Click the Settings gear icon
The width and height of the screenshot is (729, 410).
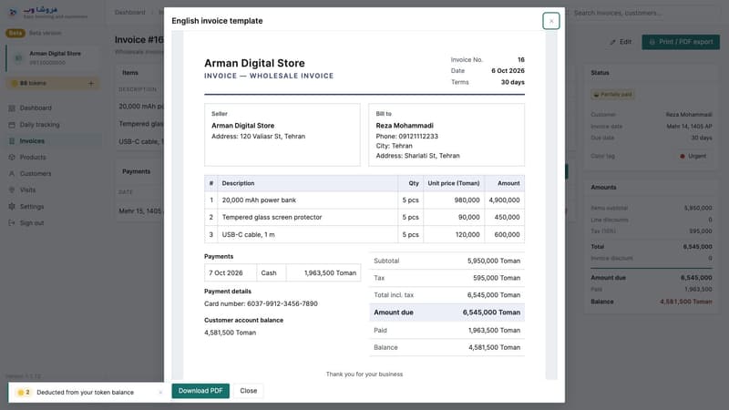coord(12,207)
